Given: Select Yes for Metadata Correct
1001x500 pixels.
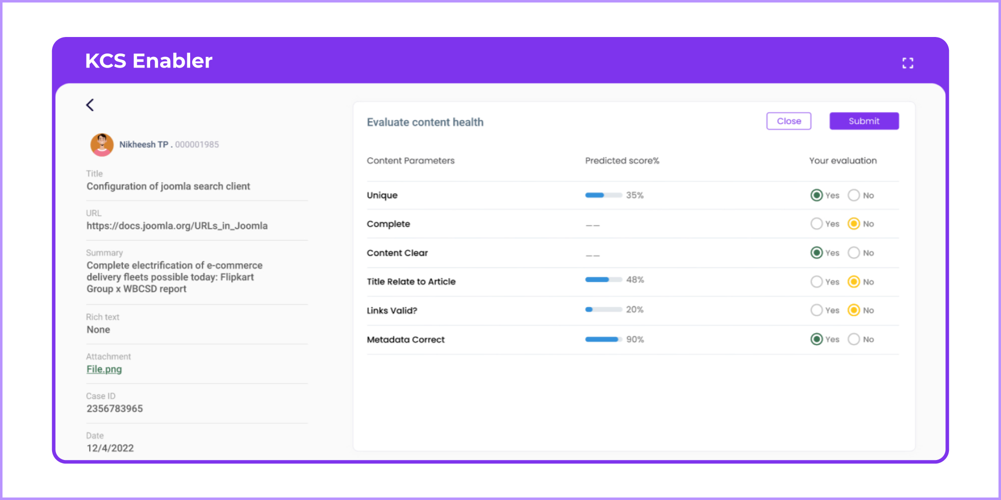Looking at the screenshot, I should 816,339.
